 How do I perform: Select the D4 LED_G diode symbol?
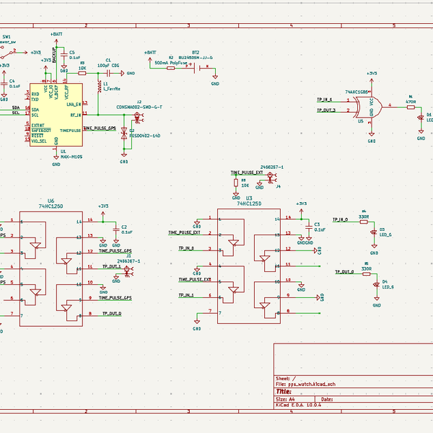[377, 285]
